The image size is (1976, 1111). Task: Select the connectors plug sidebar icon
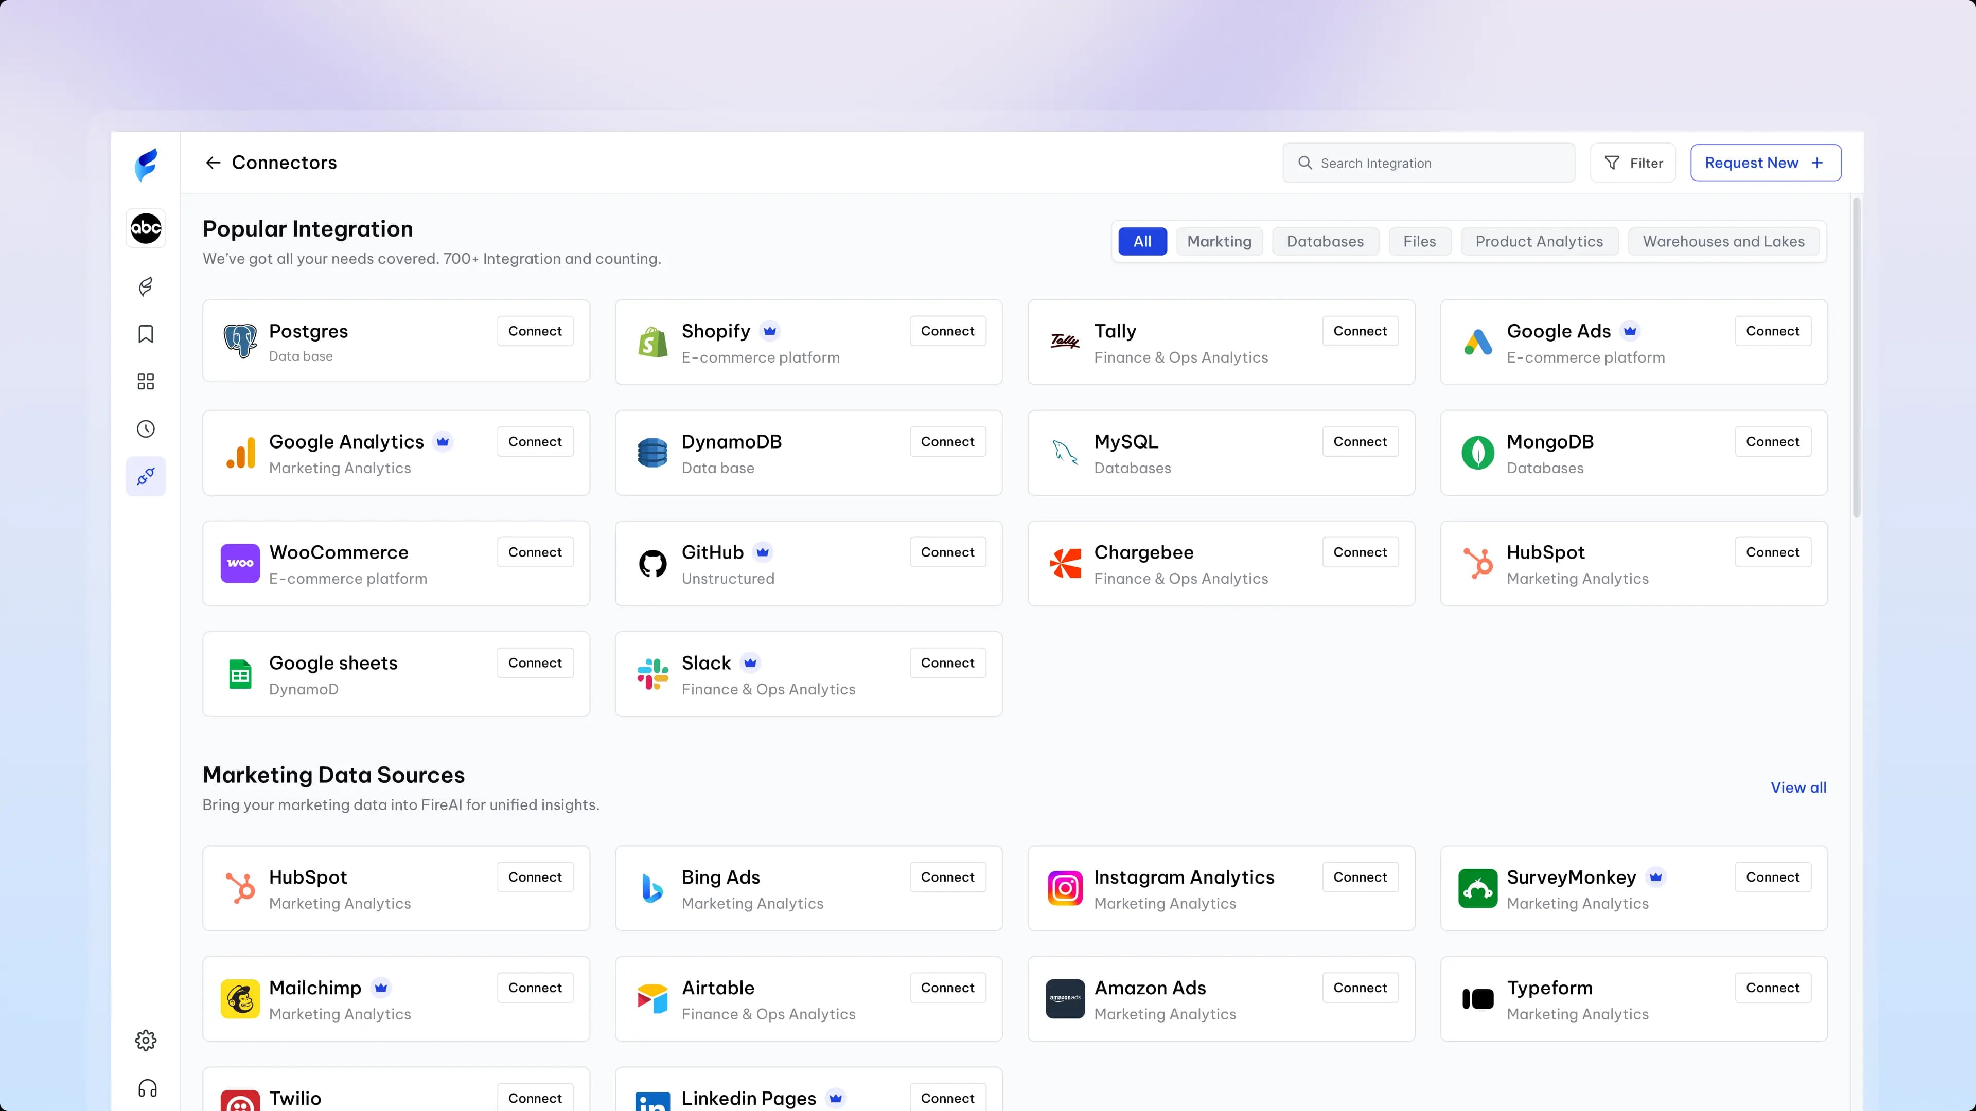tap(146, 476)
